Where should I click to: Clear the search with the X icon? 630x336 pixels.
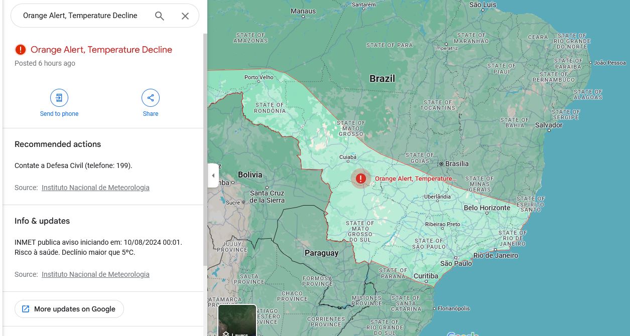[x=185, y=16]
